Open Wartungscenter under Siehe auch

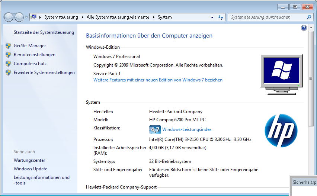29,160
